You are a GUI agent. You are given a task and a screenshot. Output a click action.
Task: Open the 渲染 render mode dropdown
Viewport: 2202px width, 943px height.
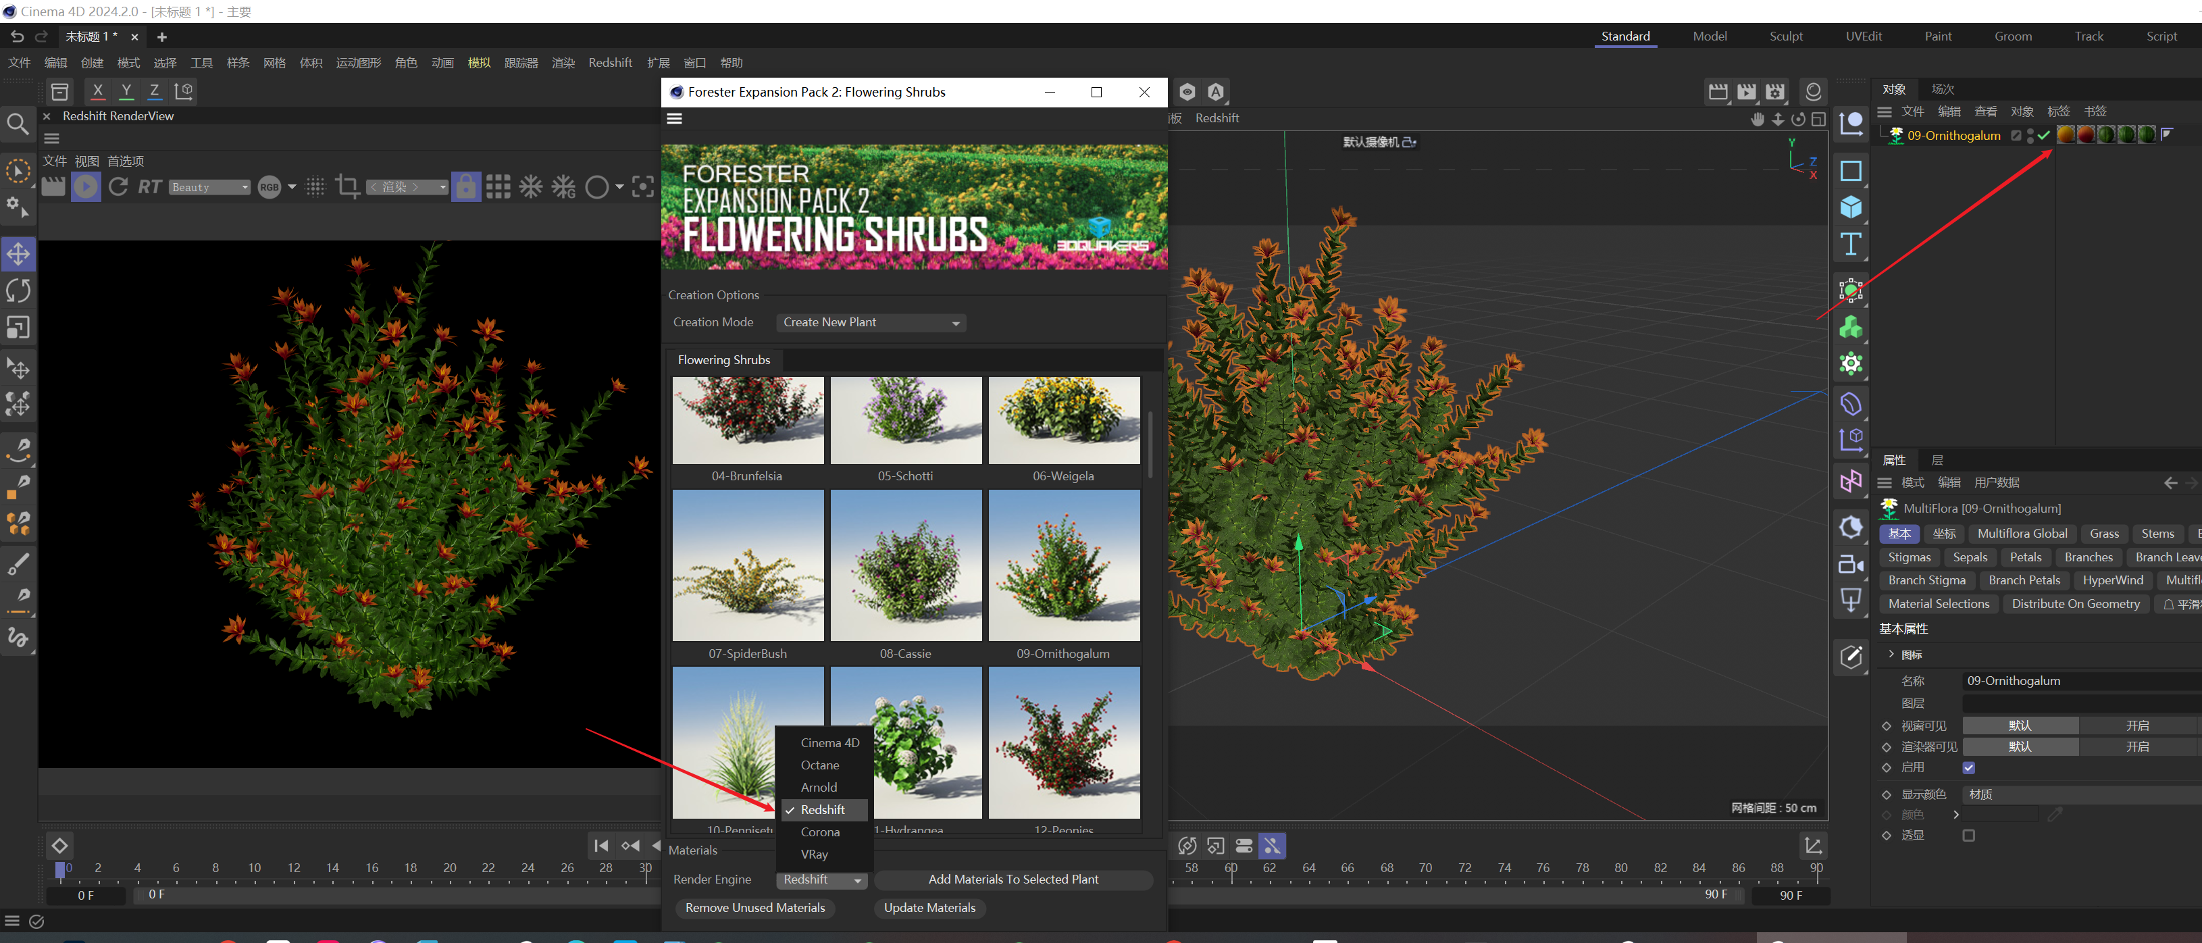(407, 187)
